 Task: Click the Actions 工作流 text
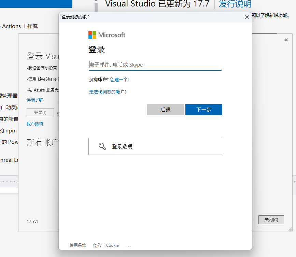20,26
